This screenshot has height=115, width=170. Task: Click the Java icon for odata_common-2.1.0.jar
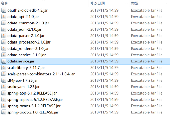[4, 23]
